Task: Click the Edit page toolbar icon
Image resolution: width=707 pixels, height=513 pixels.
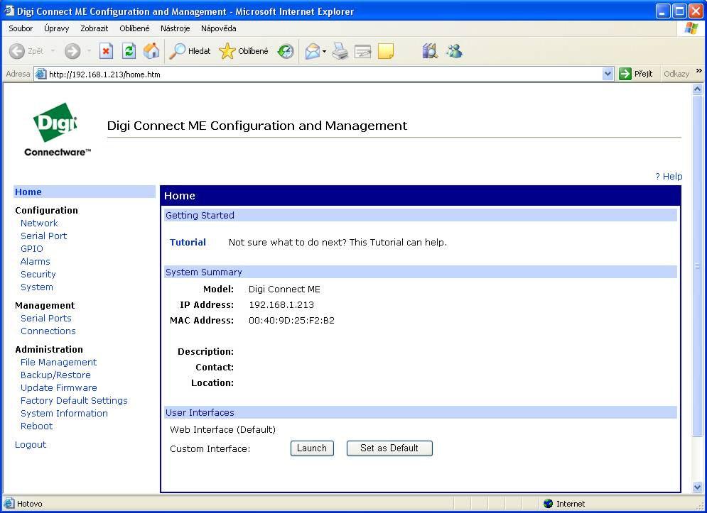Action: (x=363, y=52)
